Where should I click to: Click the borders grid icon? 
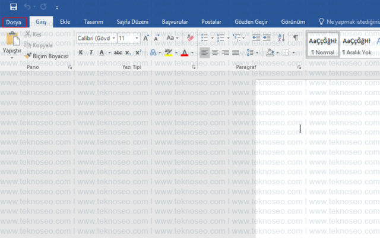tap(286, 52)
